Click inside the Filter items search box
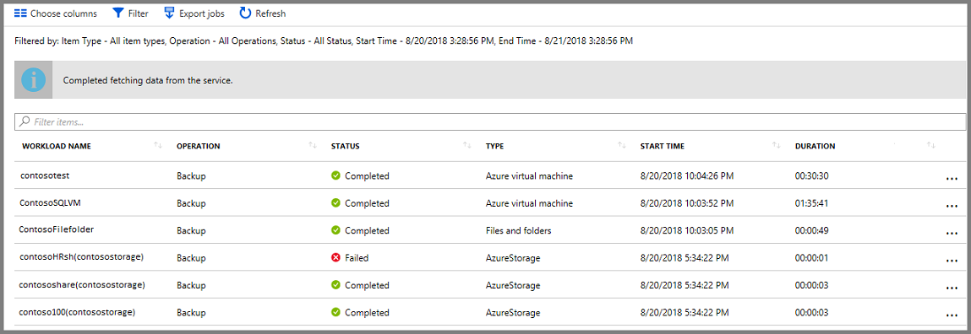This screenshot has width=971, height=334. pos(490,121)
